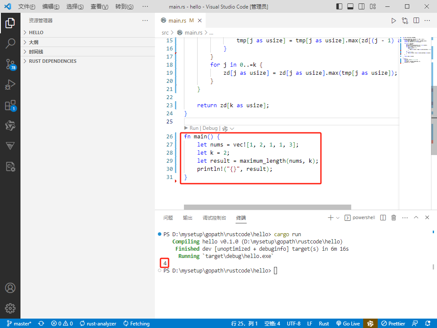Close the main.rs editor tab
The height and width of the screenshot is (328, 437).
coord(200,20)
